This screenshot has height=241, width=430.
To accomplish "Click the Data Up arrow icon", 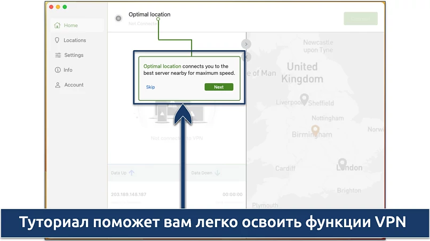I will [x=132, y=173].
